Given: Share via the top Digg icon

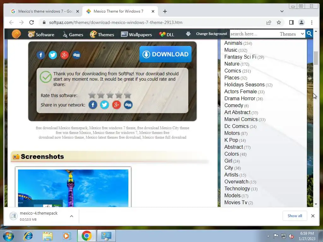Looking at the screenshot, I should (76, 55).
